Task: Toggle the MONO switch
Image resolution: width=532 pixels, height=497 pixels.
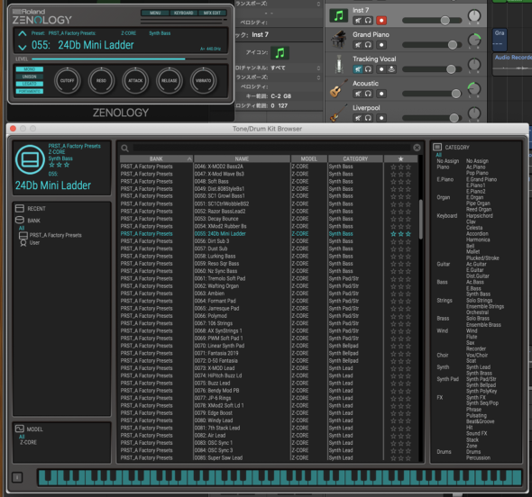Action: [x=30, y=69]
